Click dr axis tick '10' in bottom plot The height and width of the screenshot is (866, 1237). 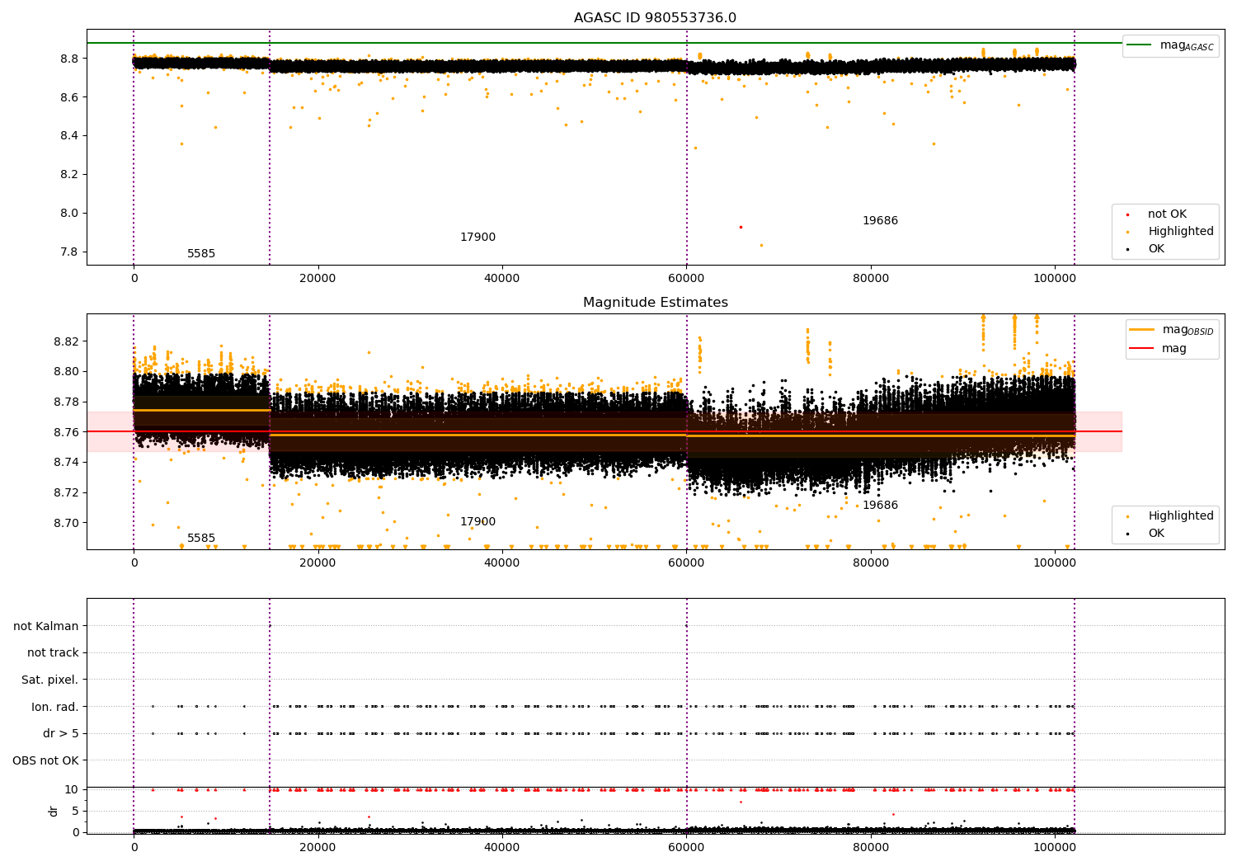72,789
